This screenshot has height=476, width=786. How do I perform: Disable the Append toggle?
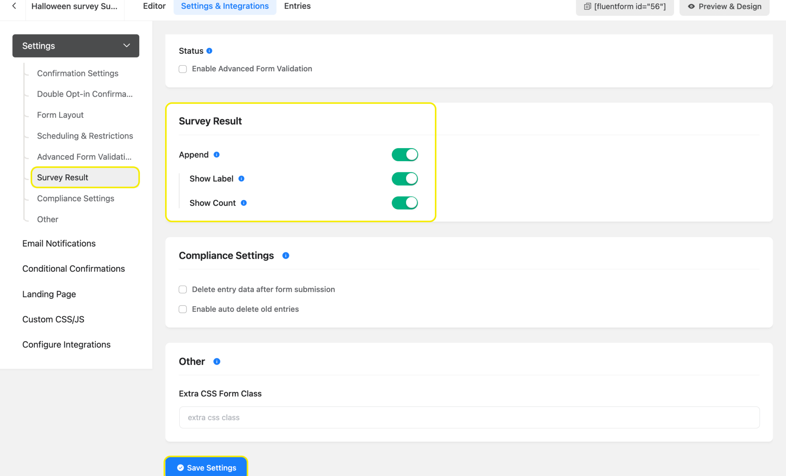coord(405,154)
